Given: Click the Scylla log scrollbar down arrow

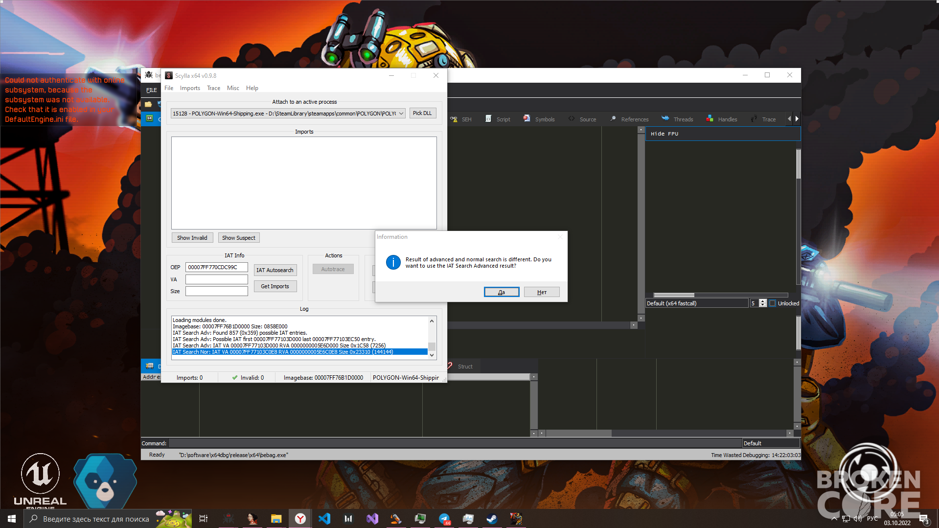Looking at the screenshot, I should [x=432, y=356].
